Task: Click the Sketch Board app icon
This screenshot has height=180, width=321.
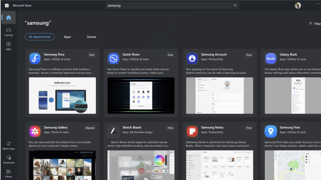Action: point(113,131)
